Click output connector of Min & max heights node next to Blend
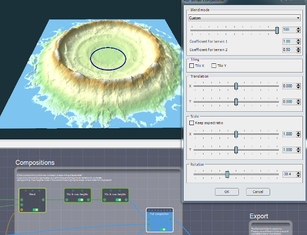Image resolution: width=307 pixels, height=235 pixels. click(89, 200)
